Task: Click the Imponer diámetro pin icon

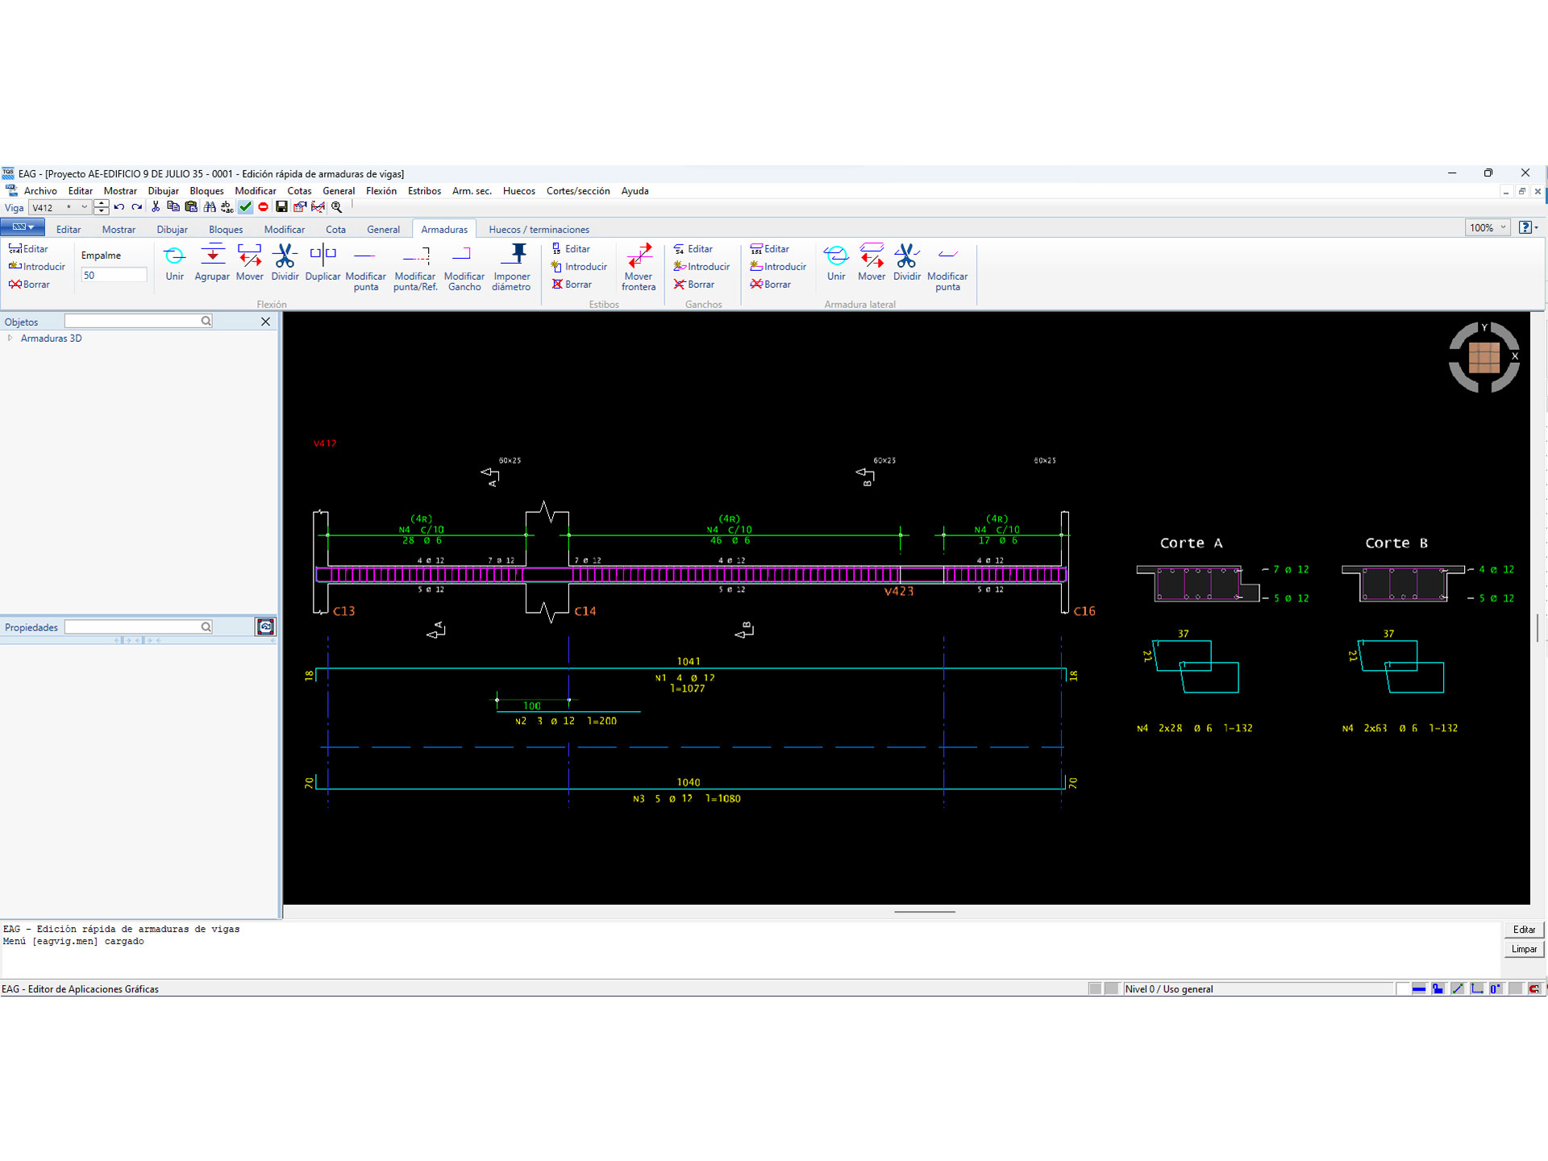Action: [511, 268]
